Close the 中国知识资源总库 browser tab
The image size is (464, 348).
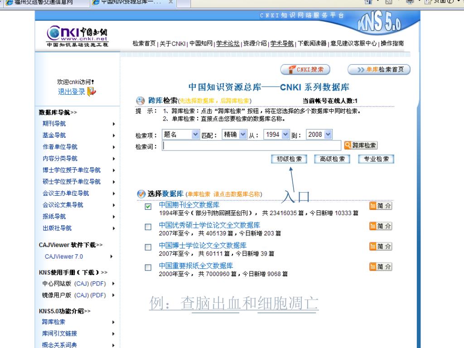coord(171,2)
